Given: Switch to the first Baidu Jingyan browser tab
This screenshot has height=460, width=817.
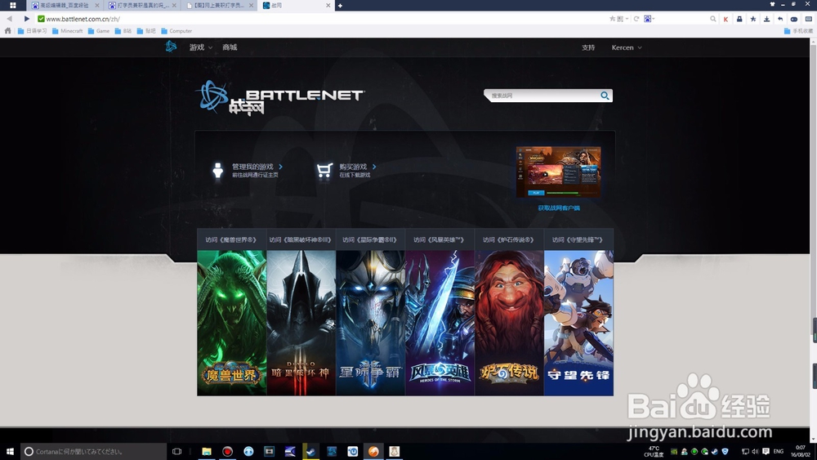Looking at the screenshot, I should (65, 5).
